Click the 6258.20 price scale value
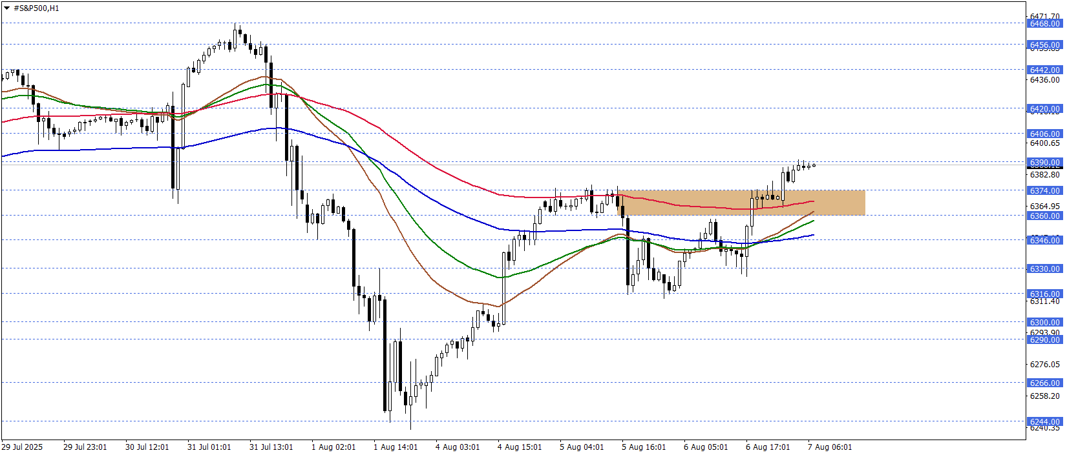1067x455 pixels. (x=1044, y=396)
